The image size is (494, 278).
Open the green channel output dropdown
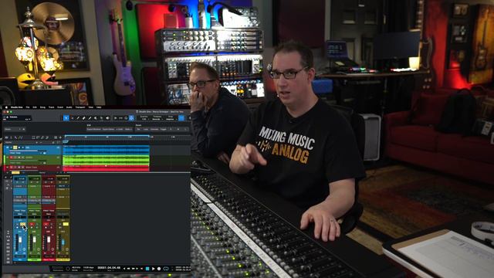pyautogui.click(x=34, y=214)
